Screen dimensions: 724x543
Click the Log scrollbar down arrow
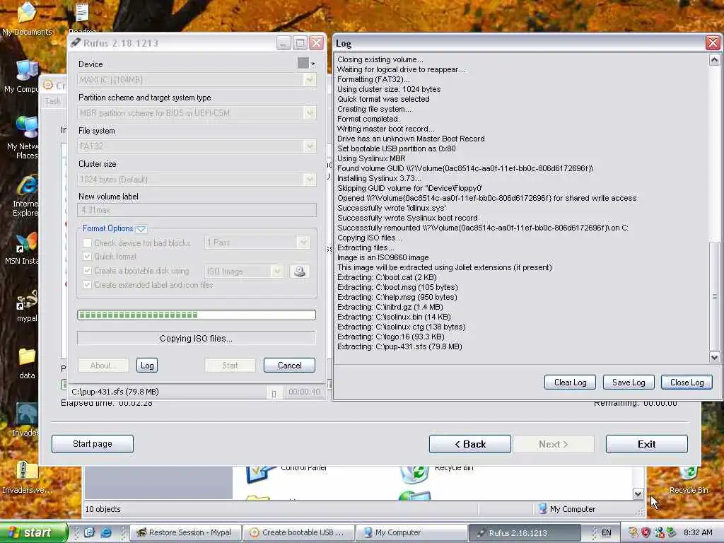pyautogui.click(x=714, y=357)
